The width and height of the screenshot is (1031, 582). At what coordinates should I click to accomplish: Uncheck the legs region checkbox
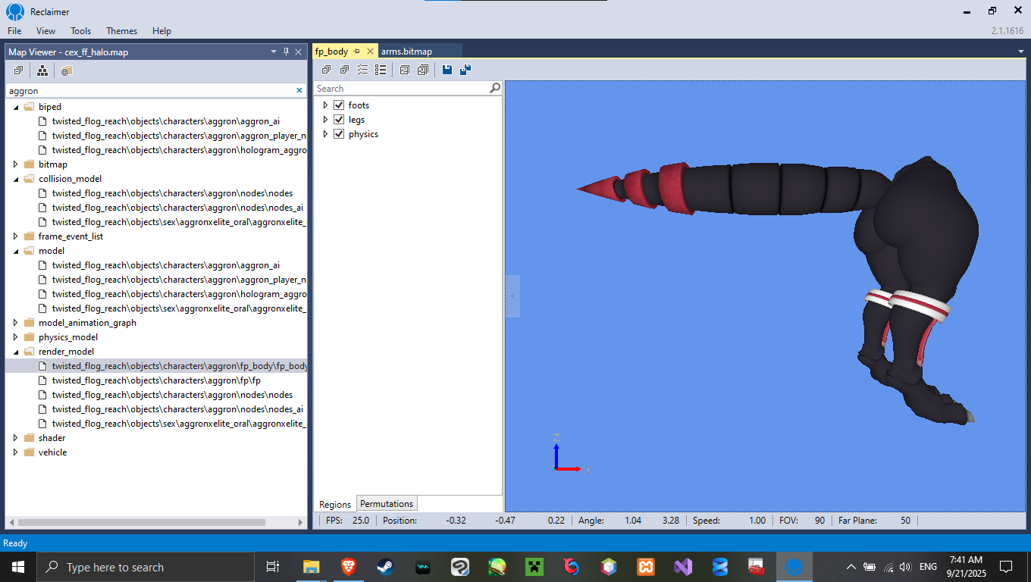(x=339, y=120)
